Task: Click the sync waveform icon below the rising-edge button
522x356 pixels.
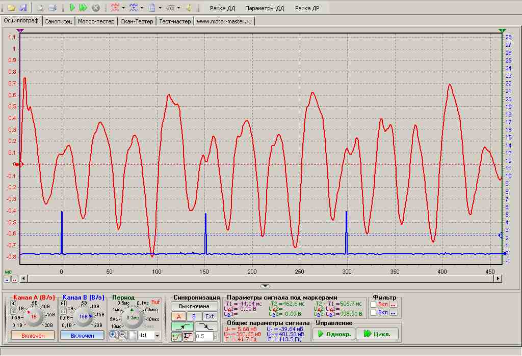Action: click(177, 336)
